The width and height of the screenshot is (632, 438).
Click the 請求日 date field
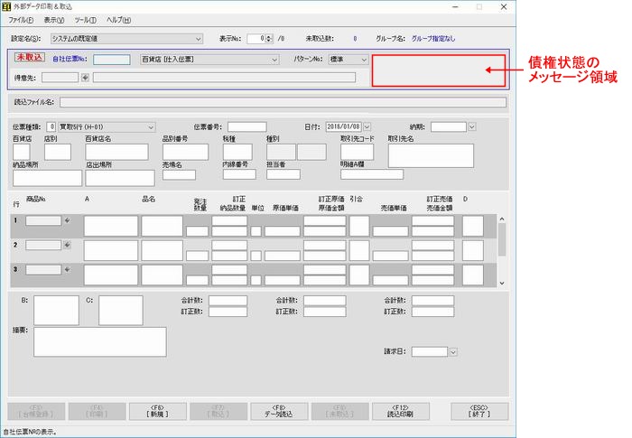(430, 351)
